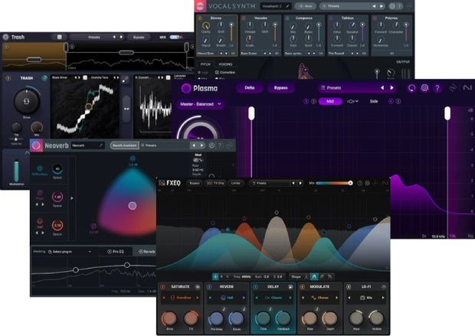Select Pre EQ tab in Neoverb
475x336 pixels.
[116, 252]
